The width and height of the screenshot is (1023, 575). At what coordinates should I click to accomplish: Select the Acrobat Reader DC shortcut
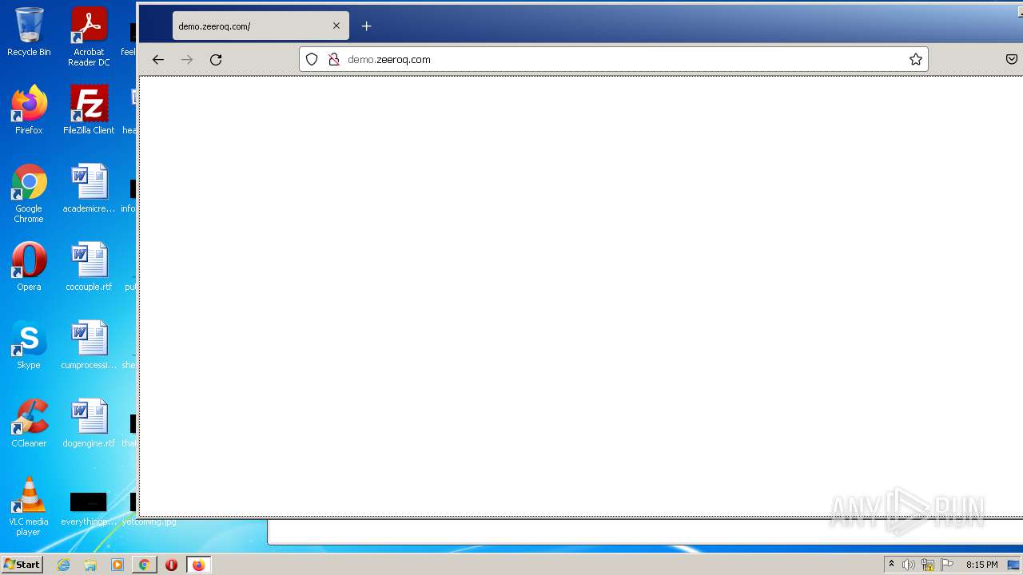coord(89,37)
